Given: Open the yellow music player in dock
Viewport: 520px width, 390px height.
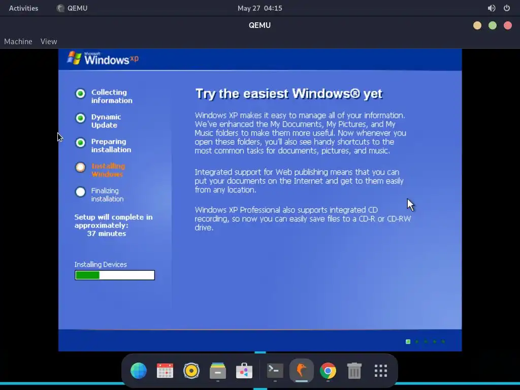Looking at the screenshot, I should [x=191, y=370].
